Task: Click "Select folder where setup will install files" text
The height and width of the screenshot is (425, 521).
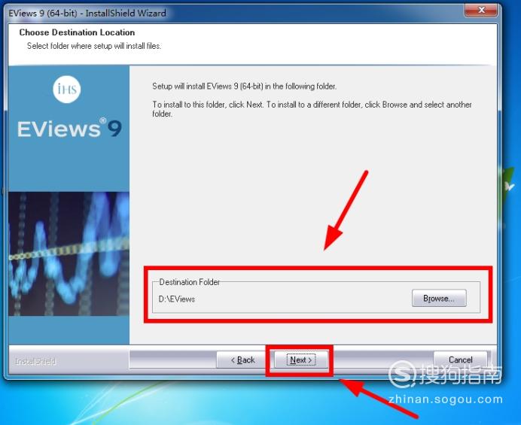Action: [x=94, y=46]
